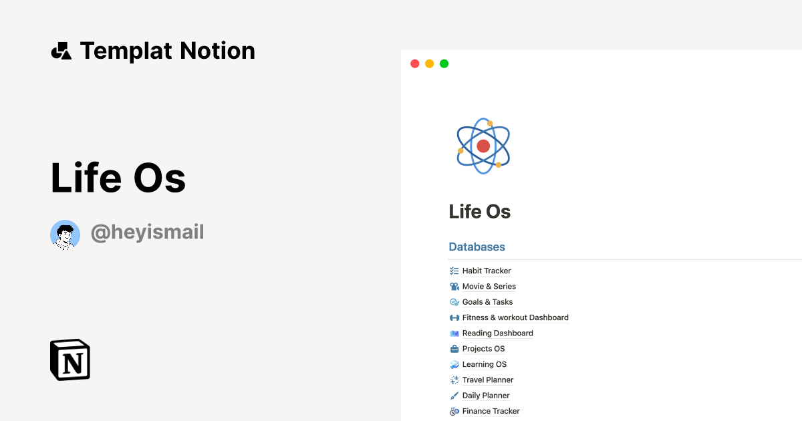Screen dimensions: 802x421
Task: Open the Finance Tracker page link
Action: [x=491, y=411]
